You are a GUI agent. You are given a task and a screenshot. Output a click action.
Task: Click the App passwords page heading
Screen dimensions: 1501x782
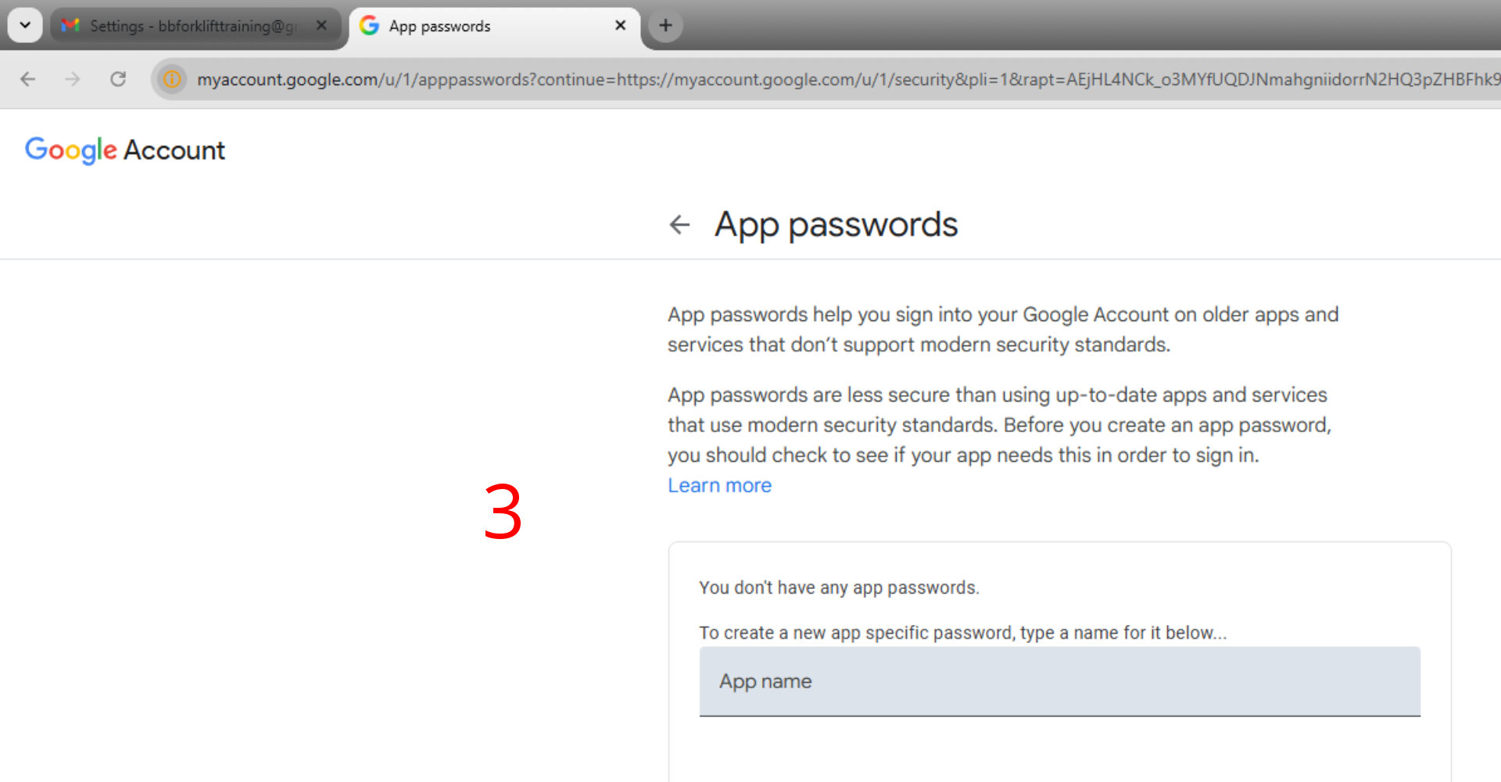coord(836,225)
